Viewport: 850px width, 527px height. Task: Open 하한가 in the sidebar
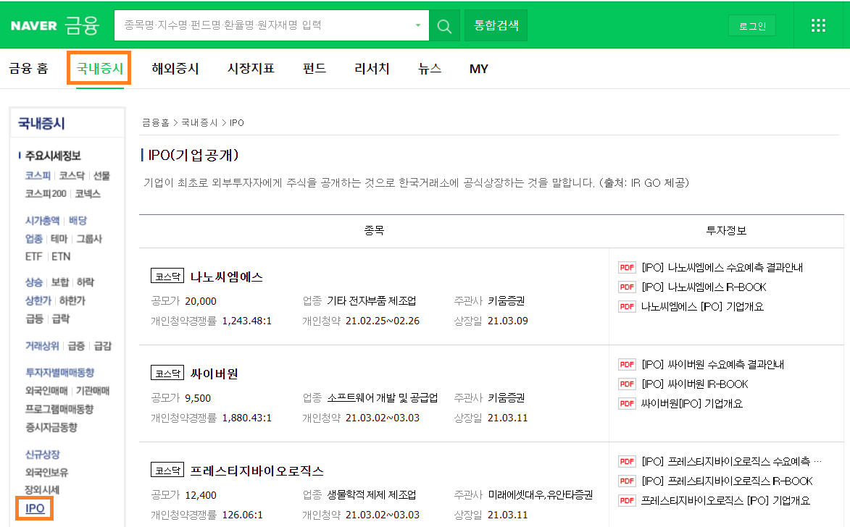(x=72, y=300)
